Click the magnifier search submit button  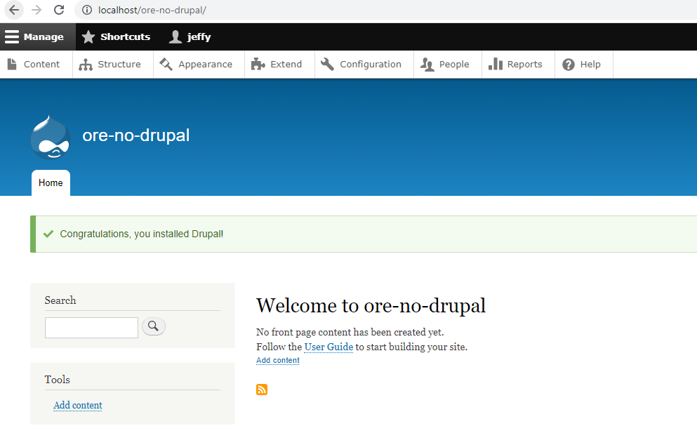click(x=154, y=326)
